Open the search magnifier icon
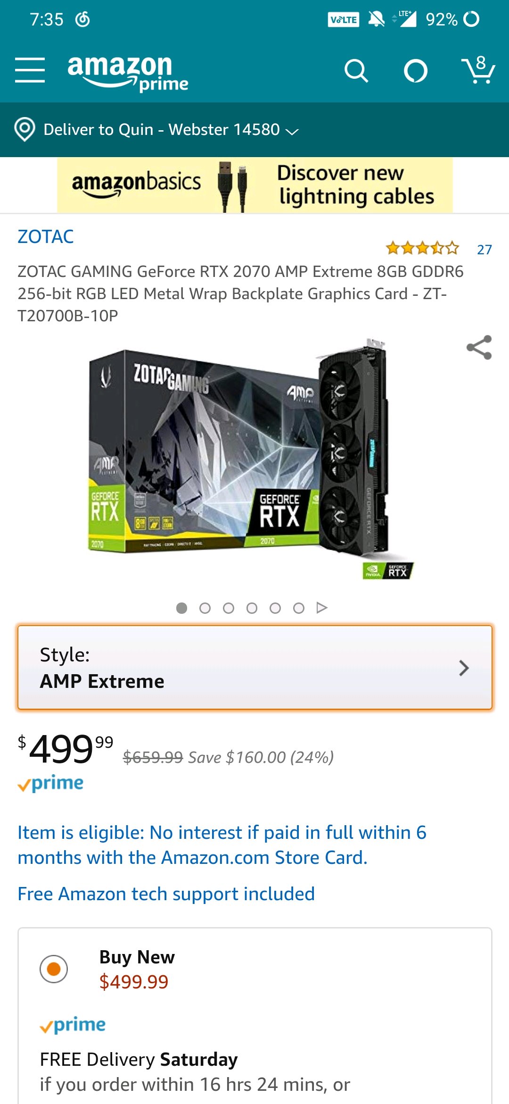 click(356, 71)
